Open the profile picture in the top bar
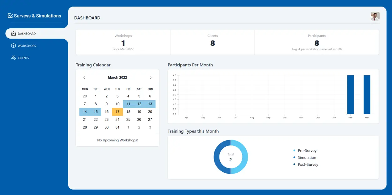Screen dimensions: 392x195 click(x=375, y=16)
